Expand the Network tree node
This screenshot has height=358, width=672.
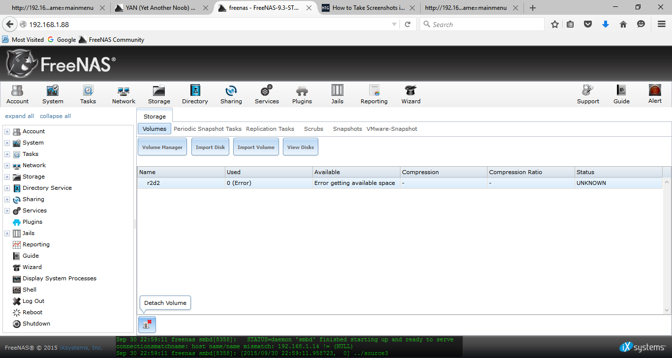7,165
